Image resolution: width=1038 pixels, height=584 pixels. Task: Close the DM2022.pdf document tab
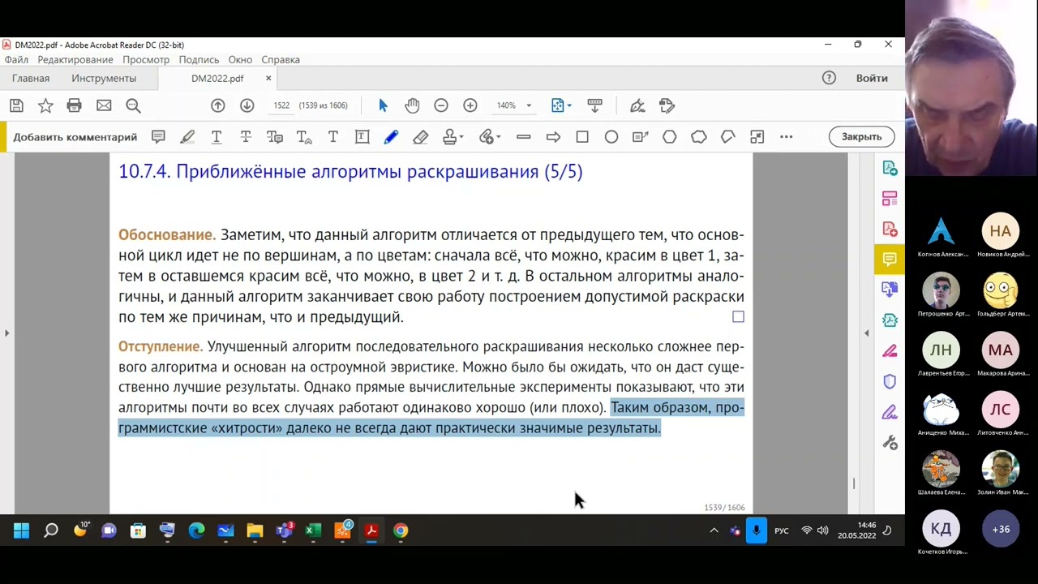[268, 79]
